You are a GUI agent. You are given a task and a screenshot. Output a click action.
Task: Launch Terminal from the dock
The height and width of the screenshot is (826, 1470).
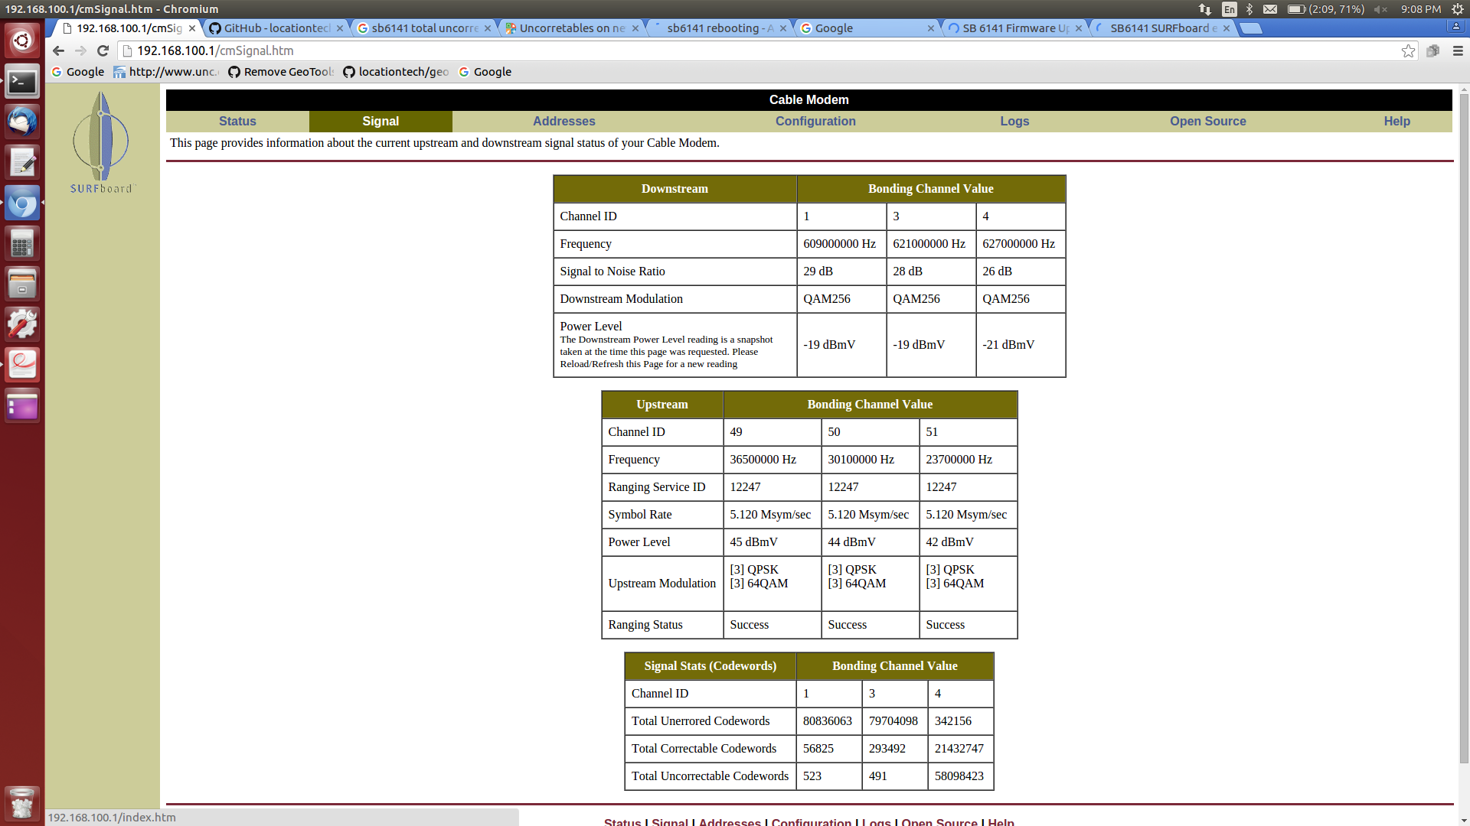(x=22, y=82)
